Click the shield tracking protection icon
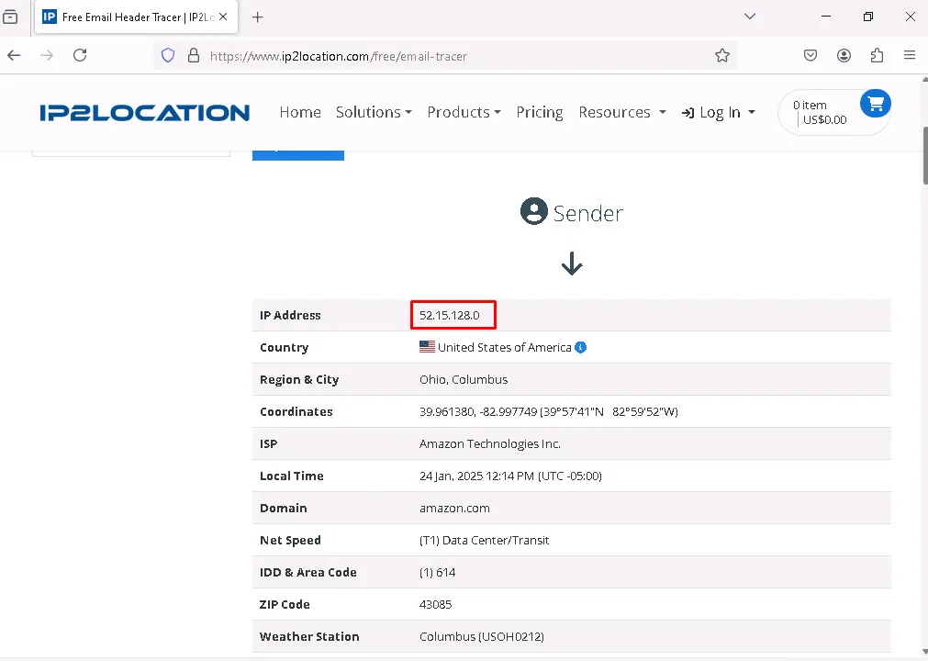This screenshot has width=928, height=661. click(168, 55)
